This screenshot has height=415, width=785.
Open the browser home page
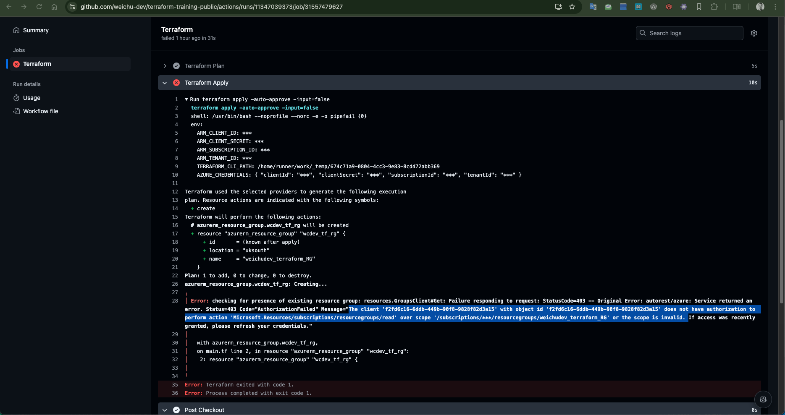pyautogui.click(x=54, y=7)
